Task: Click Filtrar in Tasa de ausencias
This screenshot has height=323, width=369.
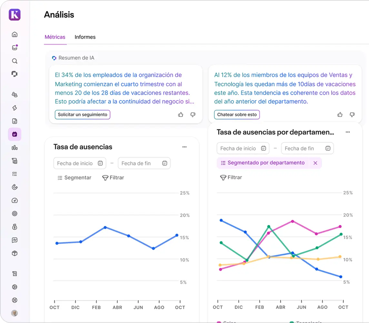Action: click(113, 178)
